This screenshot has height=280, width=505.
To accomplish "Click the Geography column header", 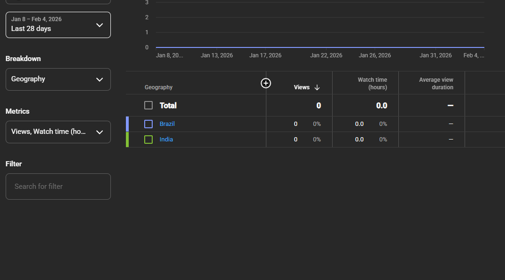I will click(x=158, y=87).
